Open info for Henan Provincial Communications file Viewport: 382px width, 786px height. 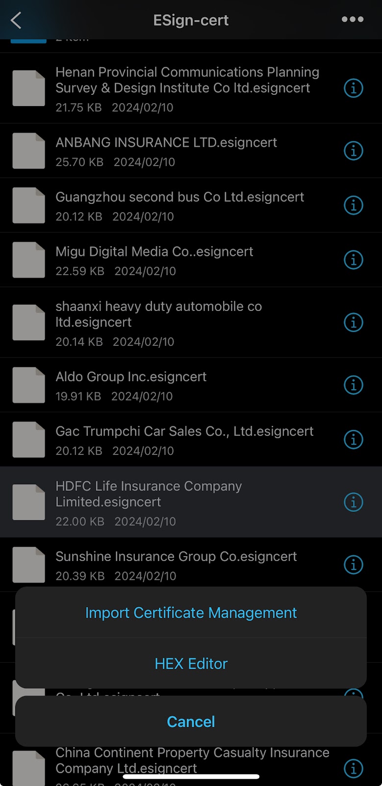coord(353,88)
